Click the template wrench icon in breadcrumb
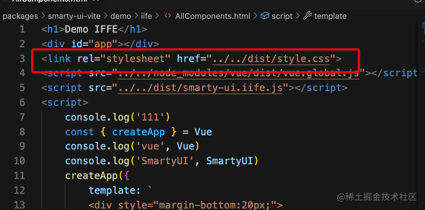This screenshot has height=210, width=425. point(307,16)
